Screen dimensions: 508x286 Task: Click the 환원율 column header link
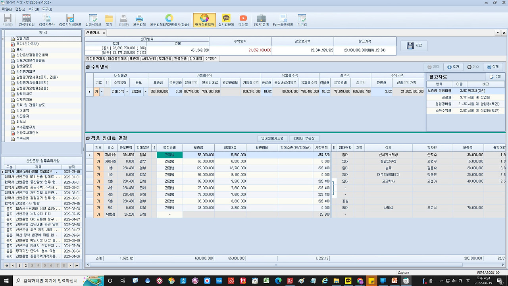click(x=381, y=83)
